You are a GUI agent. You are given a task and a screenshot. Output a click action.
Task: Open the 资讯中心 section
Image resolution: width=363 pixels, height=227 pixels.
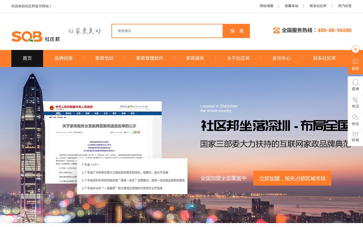click(281, 58)
